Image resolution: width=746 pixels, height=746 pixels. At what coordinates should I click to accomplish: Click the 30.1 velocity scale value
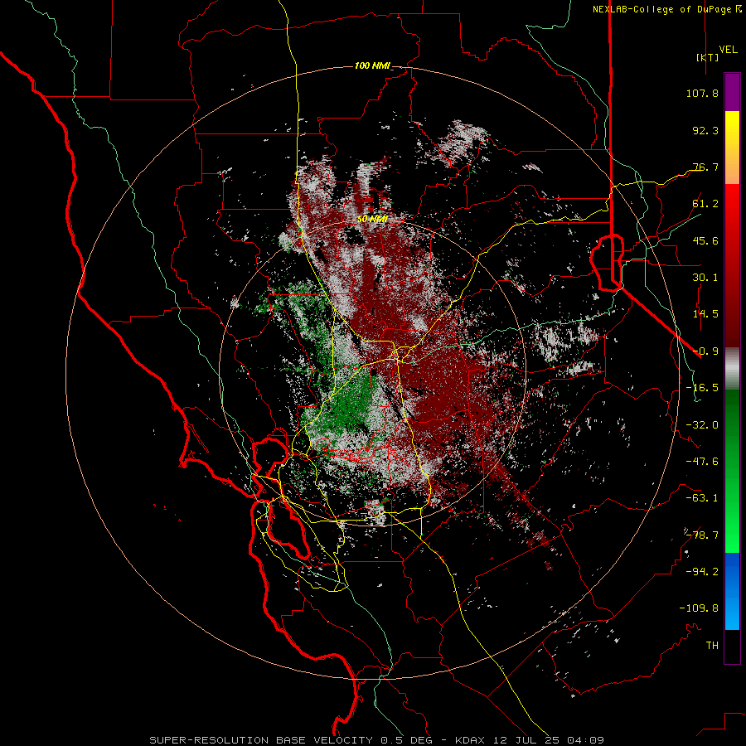pyautogui.click(x=705, y=278)
